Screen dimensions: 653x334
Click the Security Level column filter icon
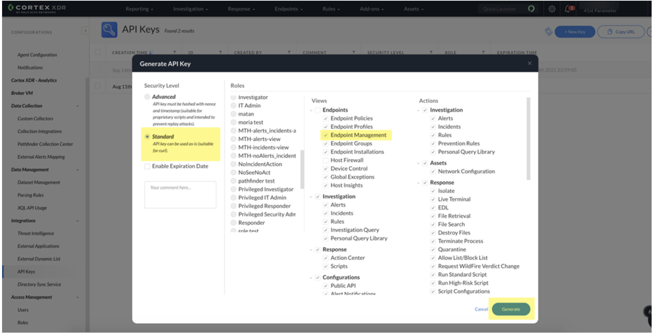click(x=431, y=52)
